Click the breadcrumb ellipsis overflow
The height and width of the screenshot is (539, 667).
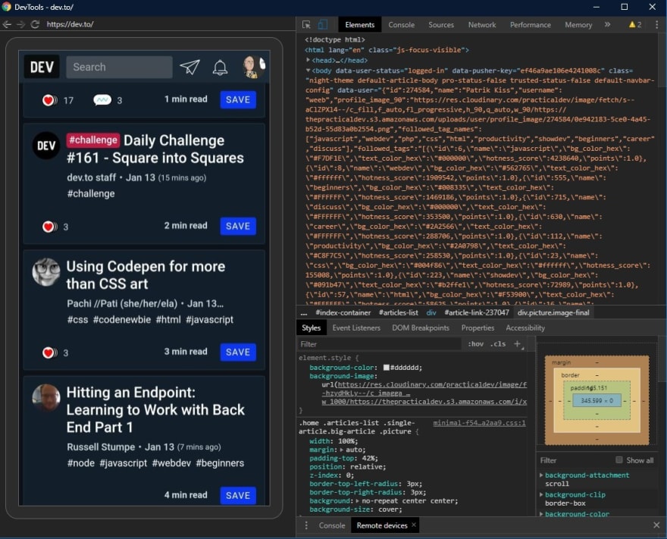click(x=304, y=312)
